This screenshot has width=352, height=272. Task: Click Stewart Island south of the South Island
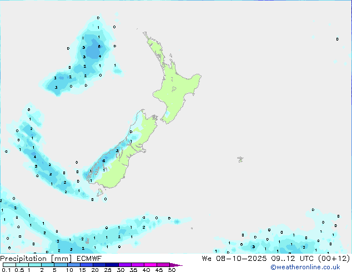[100, 192]
